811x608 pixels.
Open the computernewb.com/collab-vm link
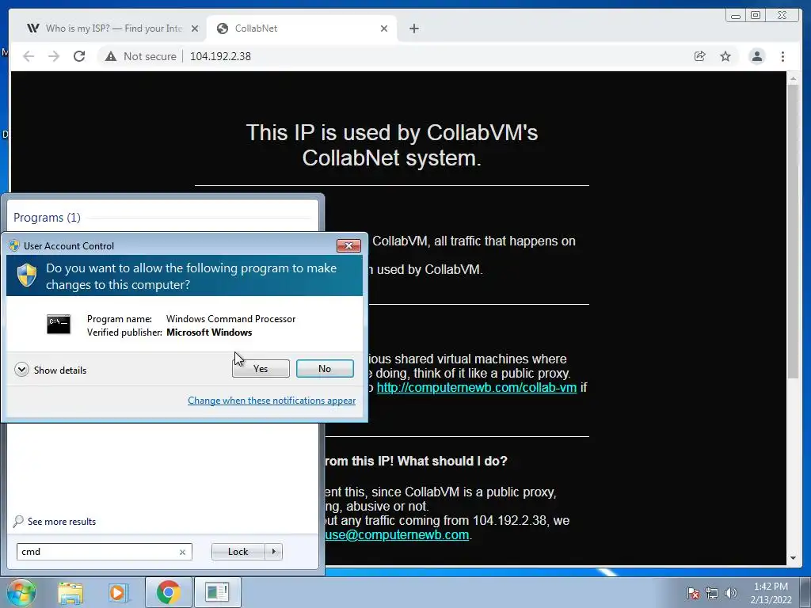[x=476, y=388]
